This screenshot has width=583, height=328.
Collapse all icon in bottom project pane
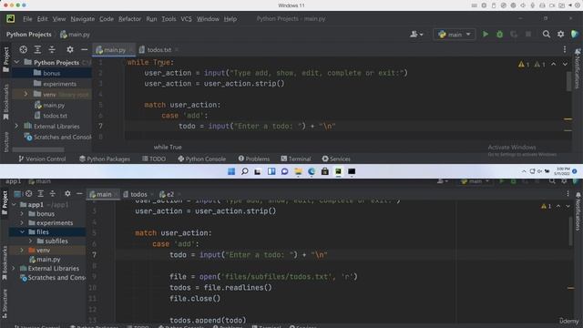click(53, 194)
